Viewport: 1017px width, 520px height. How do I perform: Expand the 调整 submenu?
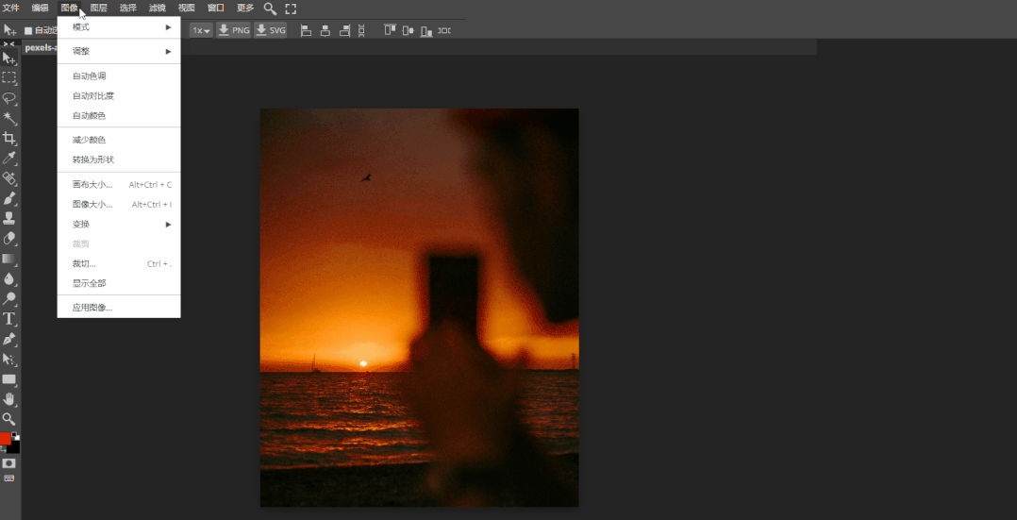(119, 51)
